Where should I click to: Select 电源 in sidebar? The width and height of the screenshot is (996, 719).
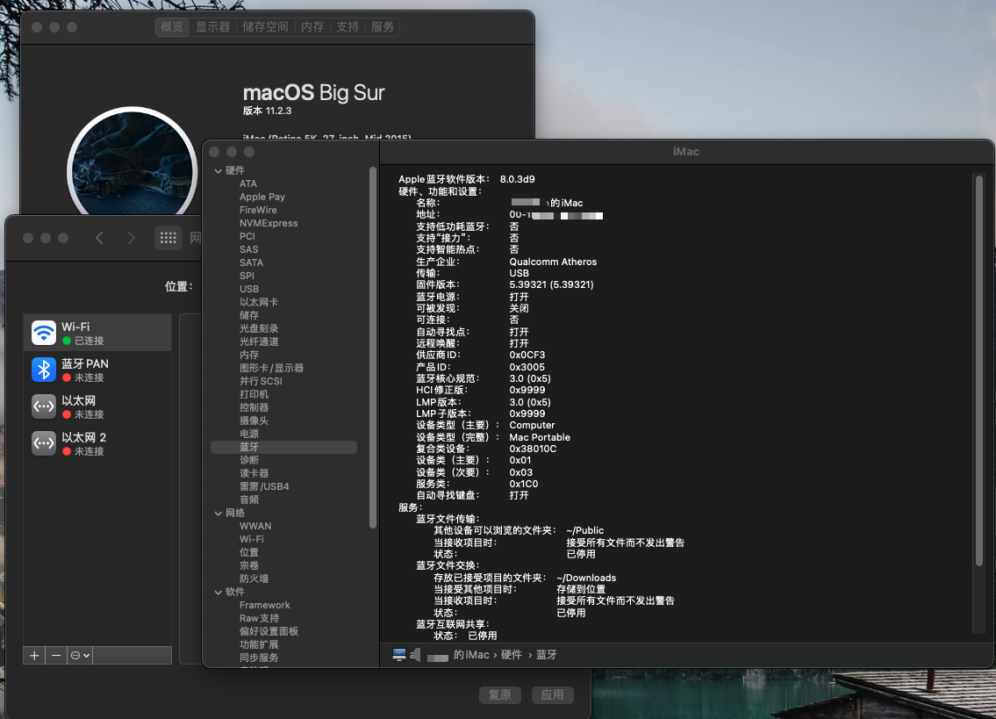[249, 435]
